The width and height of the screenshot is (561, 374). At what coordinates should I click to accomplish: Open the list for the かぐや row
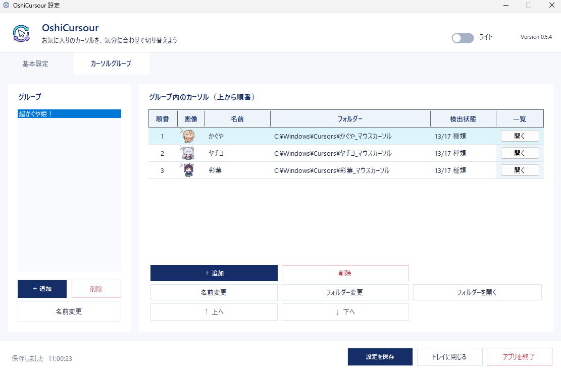pyautogui.click(x=520, y=136)
